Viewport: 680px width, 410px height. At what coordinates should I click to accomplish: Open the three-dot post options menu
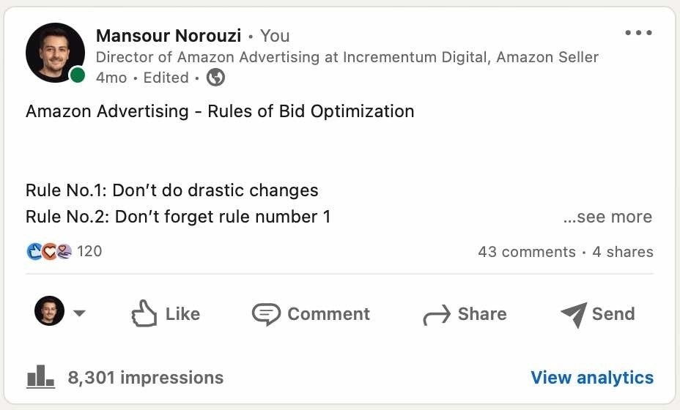(637, 34)
